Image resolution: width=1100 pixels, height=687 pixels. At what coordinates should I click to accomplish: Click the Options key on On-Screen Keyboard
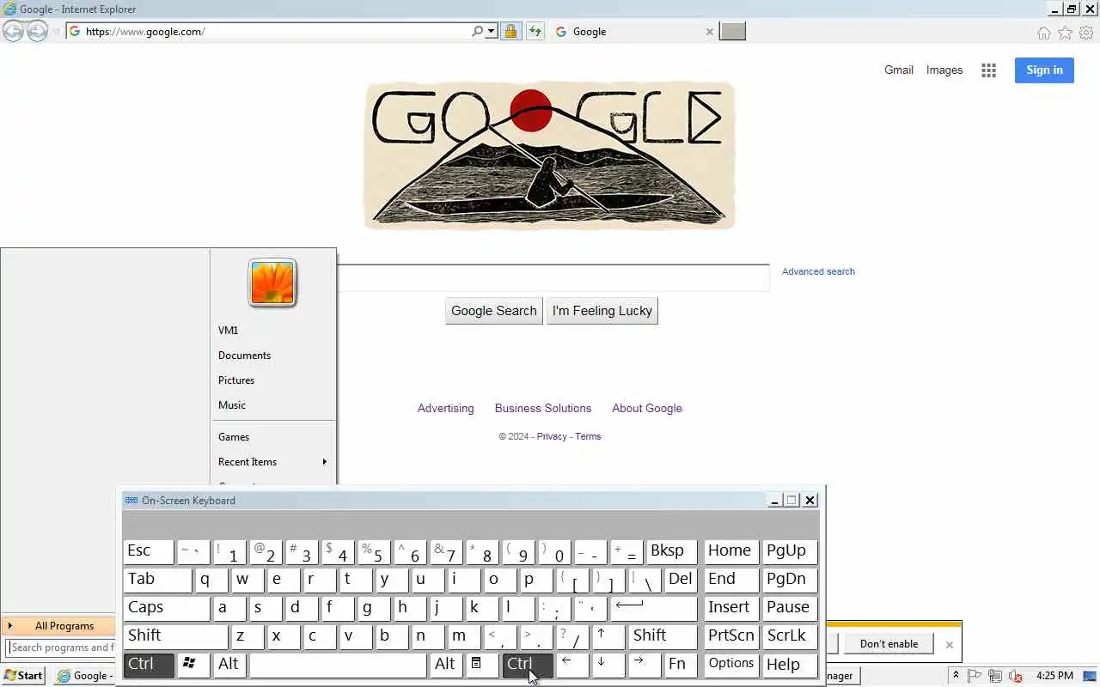tap(731, 665)
